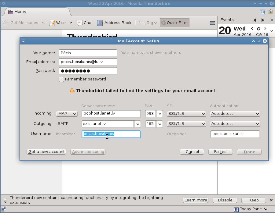Screen dimensions: 275x213
Task: Keep the Lightning extension
Action: [254, 200]
